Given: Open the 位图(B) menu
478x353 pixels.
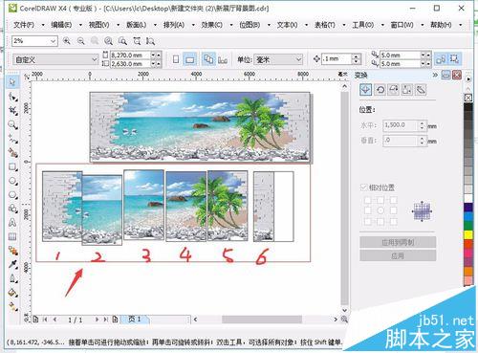Looking at the screenshot, I should pos(250,25).
